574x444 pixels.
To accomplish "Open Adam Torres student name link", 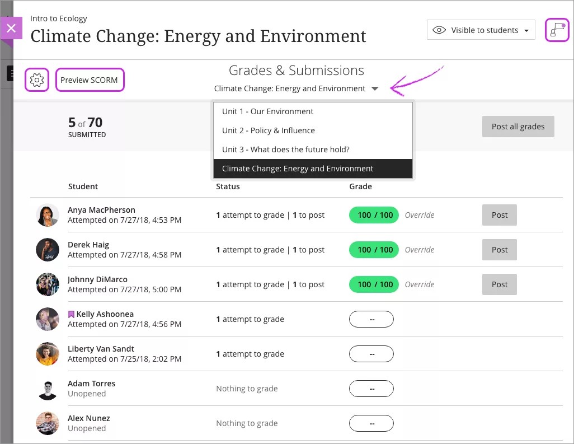I will pyautogui.click(x=91, y=384).
